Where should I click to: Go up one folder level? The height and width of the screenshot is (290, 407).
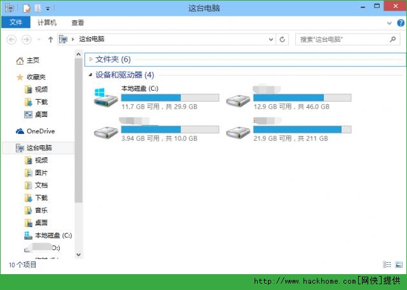click(50, 39)
